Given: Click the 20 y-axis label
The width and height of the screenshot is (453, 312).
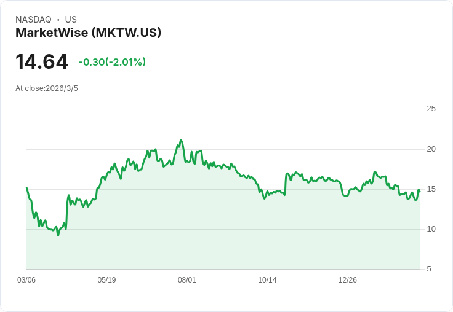Looking at the screenshot, I should pos(431,149).
